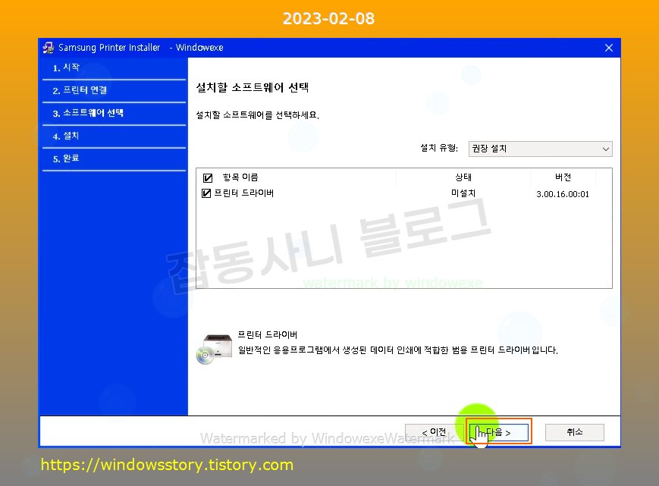The width and height of the screenshot is (659, 486).
Task: Open the 설치 유형 dropdown showing 권장 설치
Action: (540, 149)
